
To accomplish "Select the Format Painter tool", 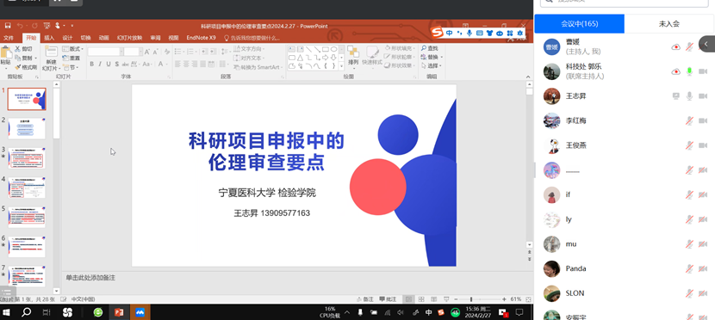I will 26,67.
